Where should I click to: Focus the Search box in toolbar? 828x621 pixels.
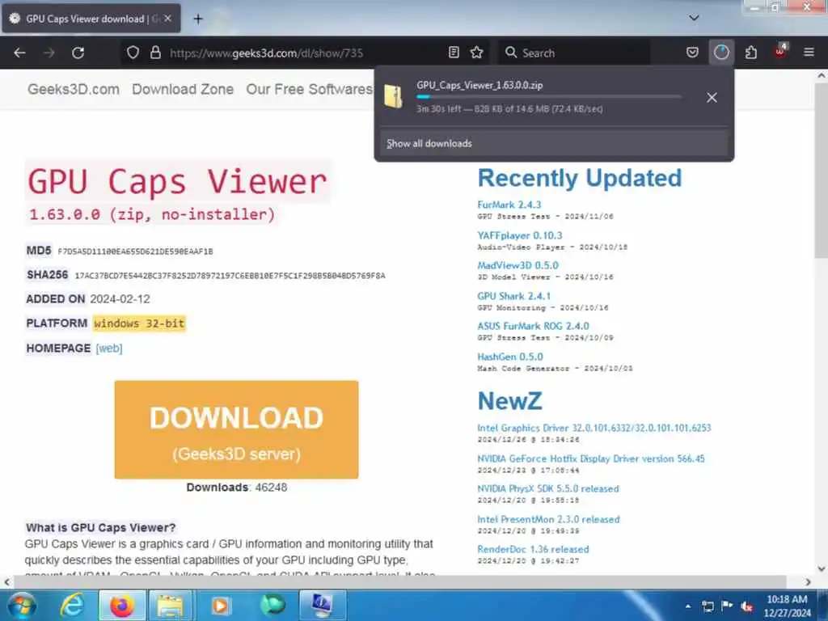[574, 53]
